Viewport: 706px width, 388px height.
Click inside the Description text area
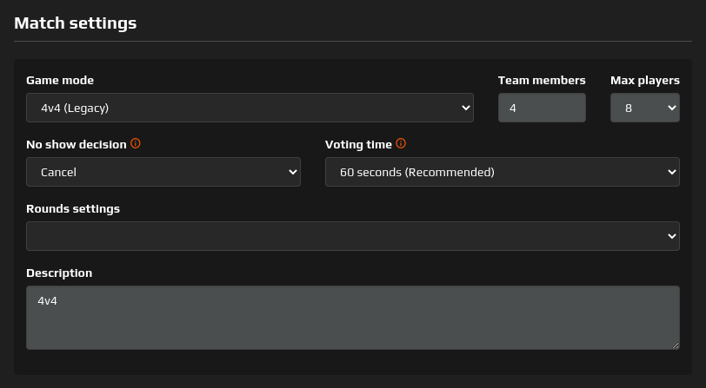[x=352, y=318]
